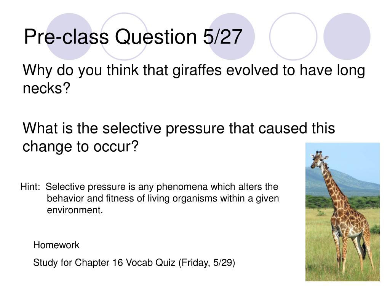Select the slide title 'Pre-class Question 5/27'

coord(133,37)
